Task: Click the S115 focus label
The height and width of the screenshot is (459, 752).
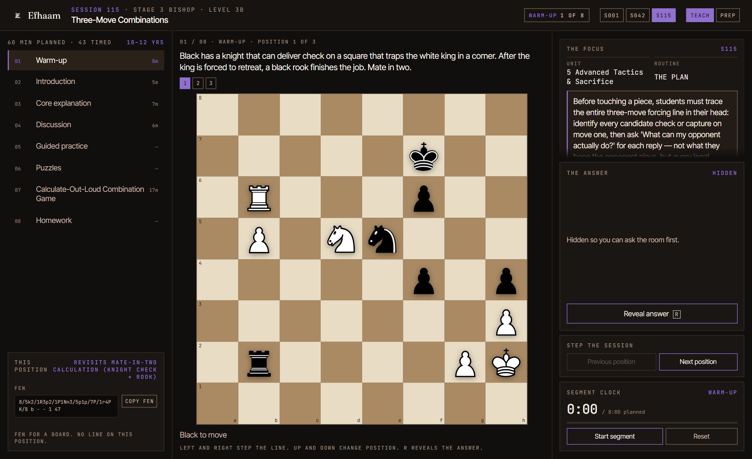Action: pyautogui.click(x=729, y=49)
